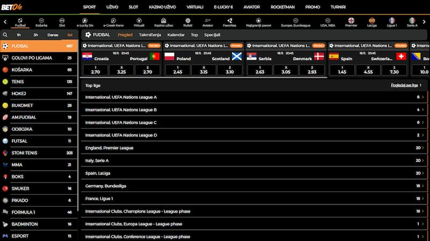Expand France, Ligue 1 row
Viewport: 430px width, 241px height.
tap(254, 199)
